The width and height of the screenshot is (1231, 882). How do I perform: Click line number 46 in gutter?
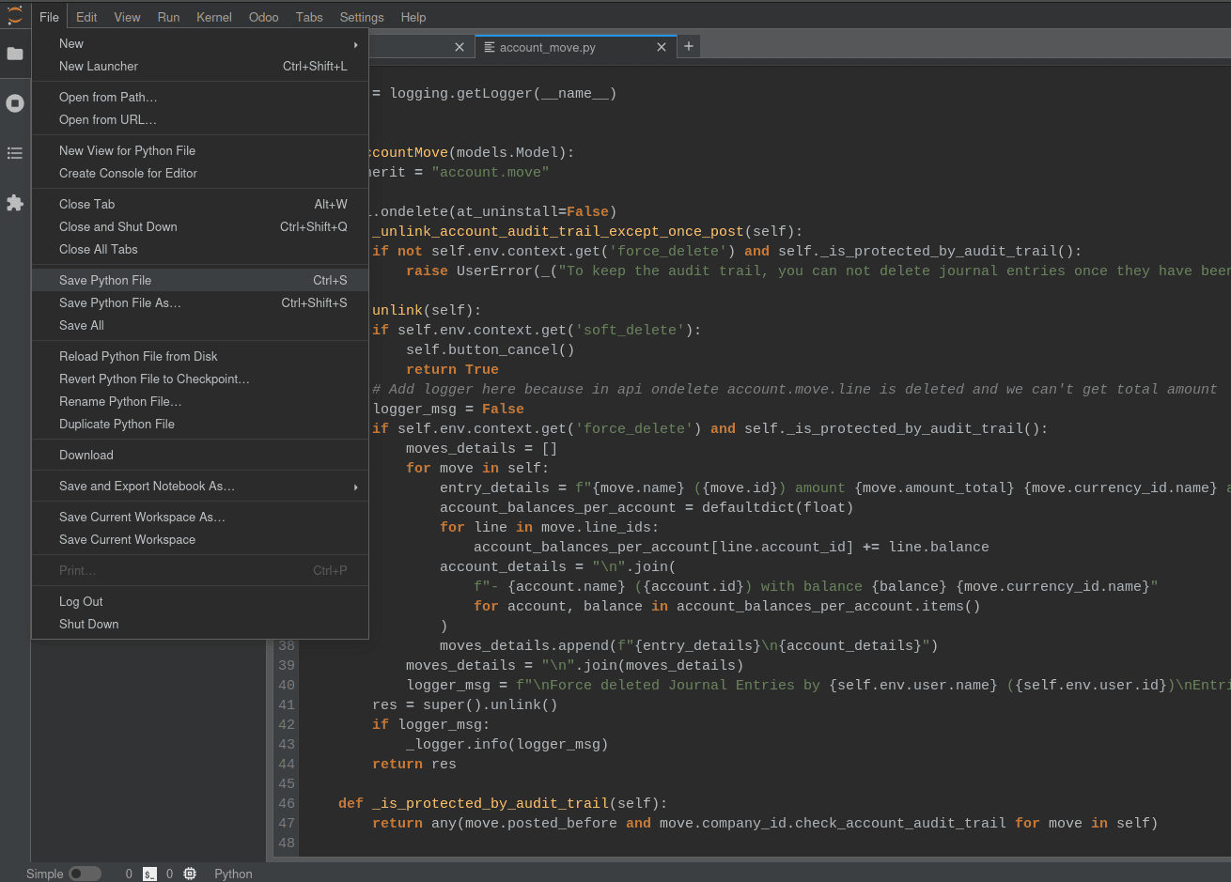coord(287,803)
